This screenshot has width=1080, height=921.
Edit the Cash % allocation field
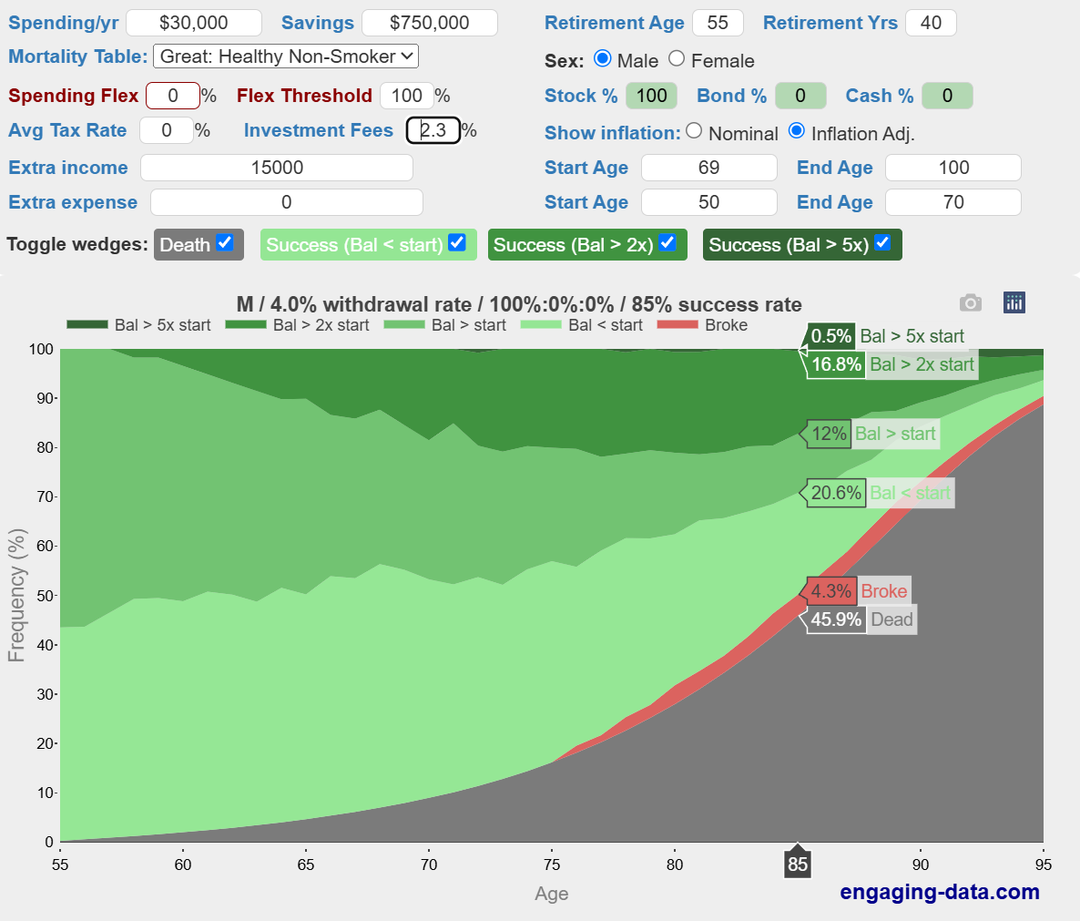pos(948,96)
